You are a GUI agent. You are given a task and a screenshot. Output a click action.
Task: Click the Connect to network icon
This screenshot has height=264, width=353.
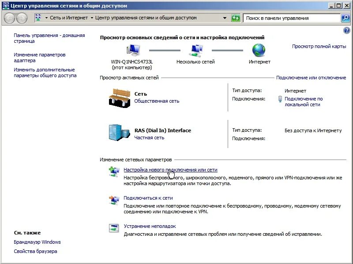click(114, 200)
